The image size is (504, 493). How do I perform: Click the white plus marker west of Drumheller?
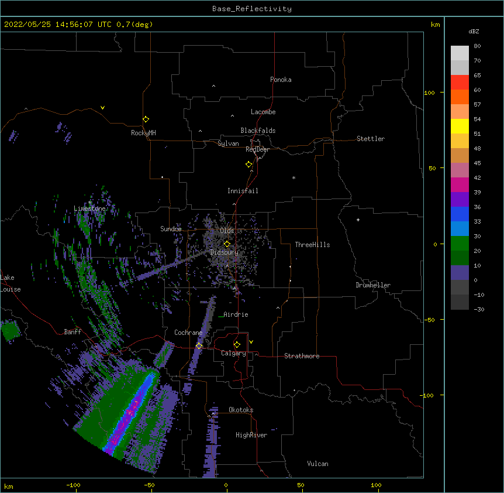pyautogui.click(x=358, y=220)
